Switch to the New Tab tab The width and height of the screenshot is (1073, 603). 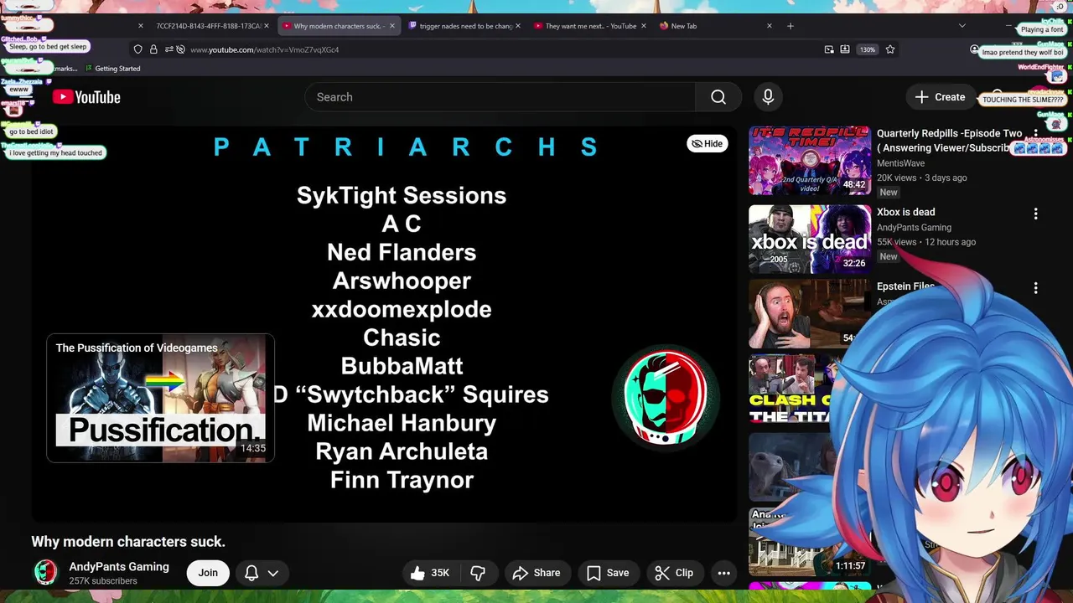tap(716, 26)
